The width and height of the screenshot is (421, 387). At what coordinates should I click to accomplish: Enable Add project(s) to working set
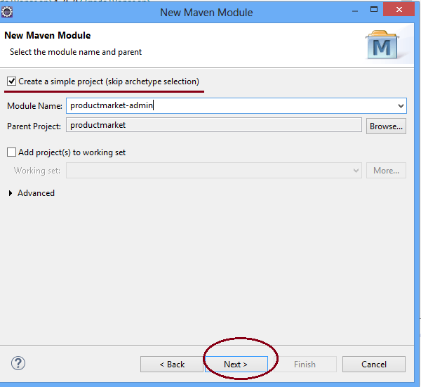point(11,152)
